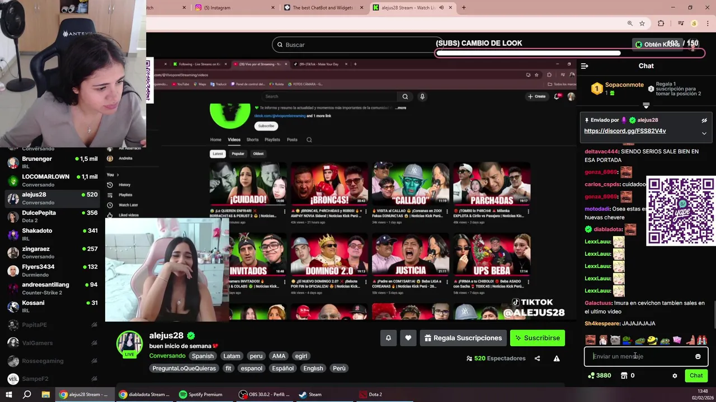The width and height of the screenshot is (716, 402).
Task: Click the YouTube Subscribe button in stream
Action: 266,126
